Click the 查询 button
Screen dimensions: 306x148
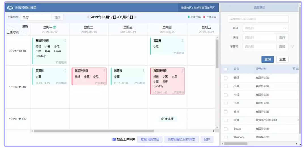tap(267, 59)
